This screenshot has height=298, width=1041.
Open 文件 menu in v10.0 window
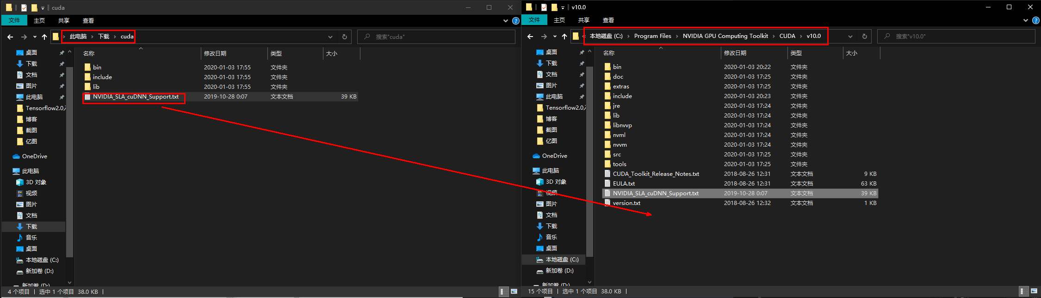coord(534,20)
